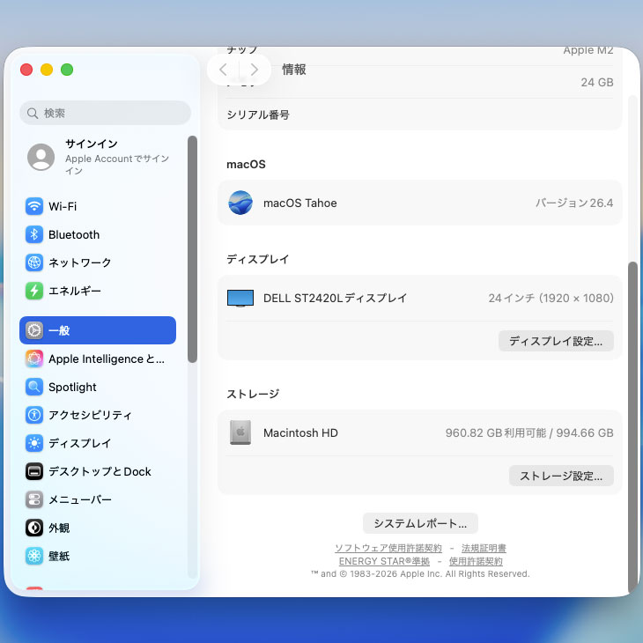Click the Spotlight magnifier icon

[34, 387]
